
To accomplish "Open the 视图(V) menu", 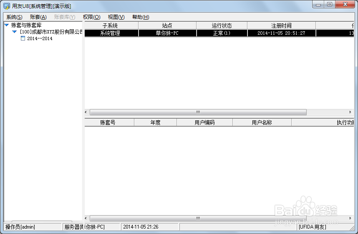I will pyautogui.click(x=116, y=17).
